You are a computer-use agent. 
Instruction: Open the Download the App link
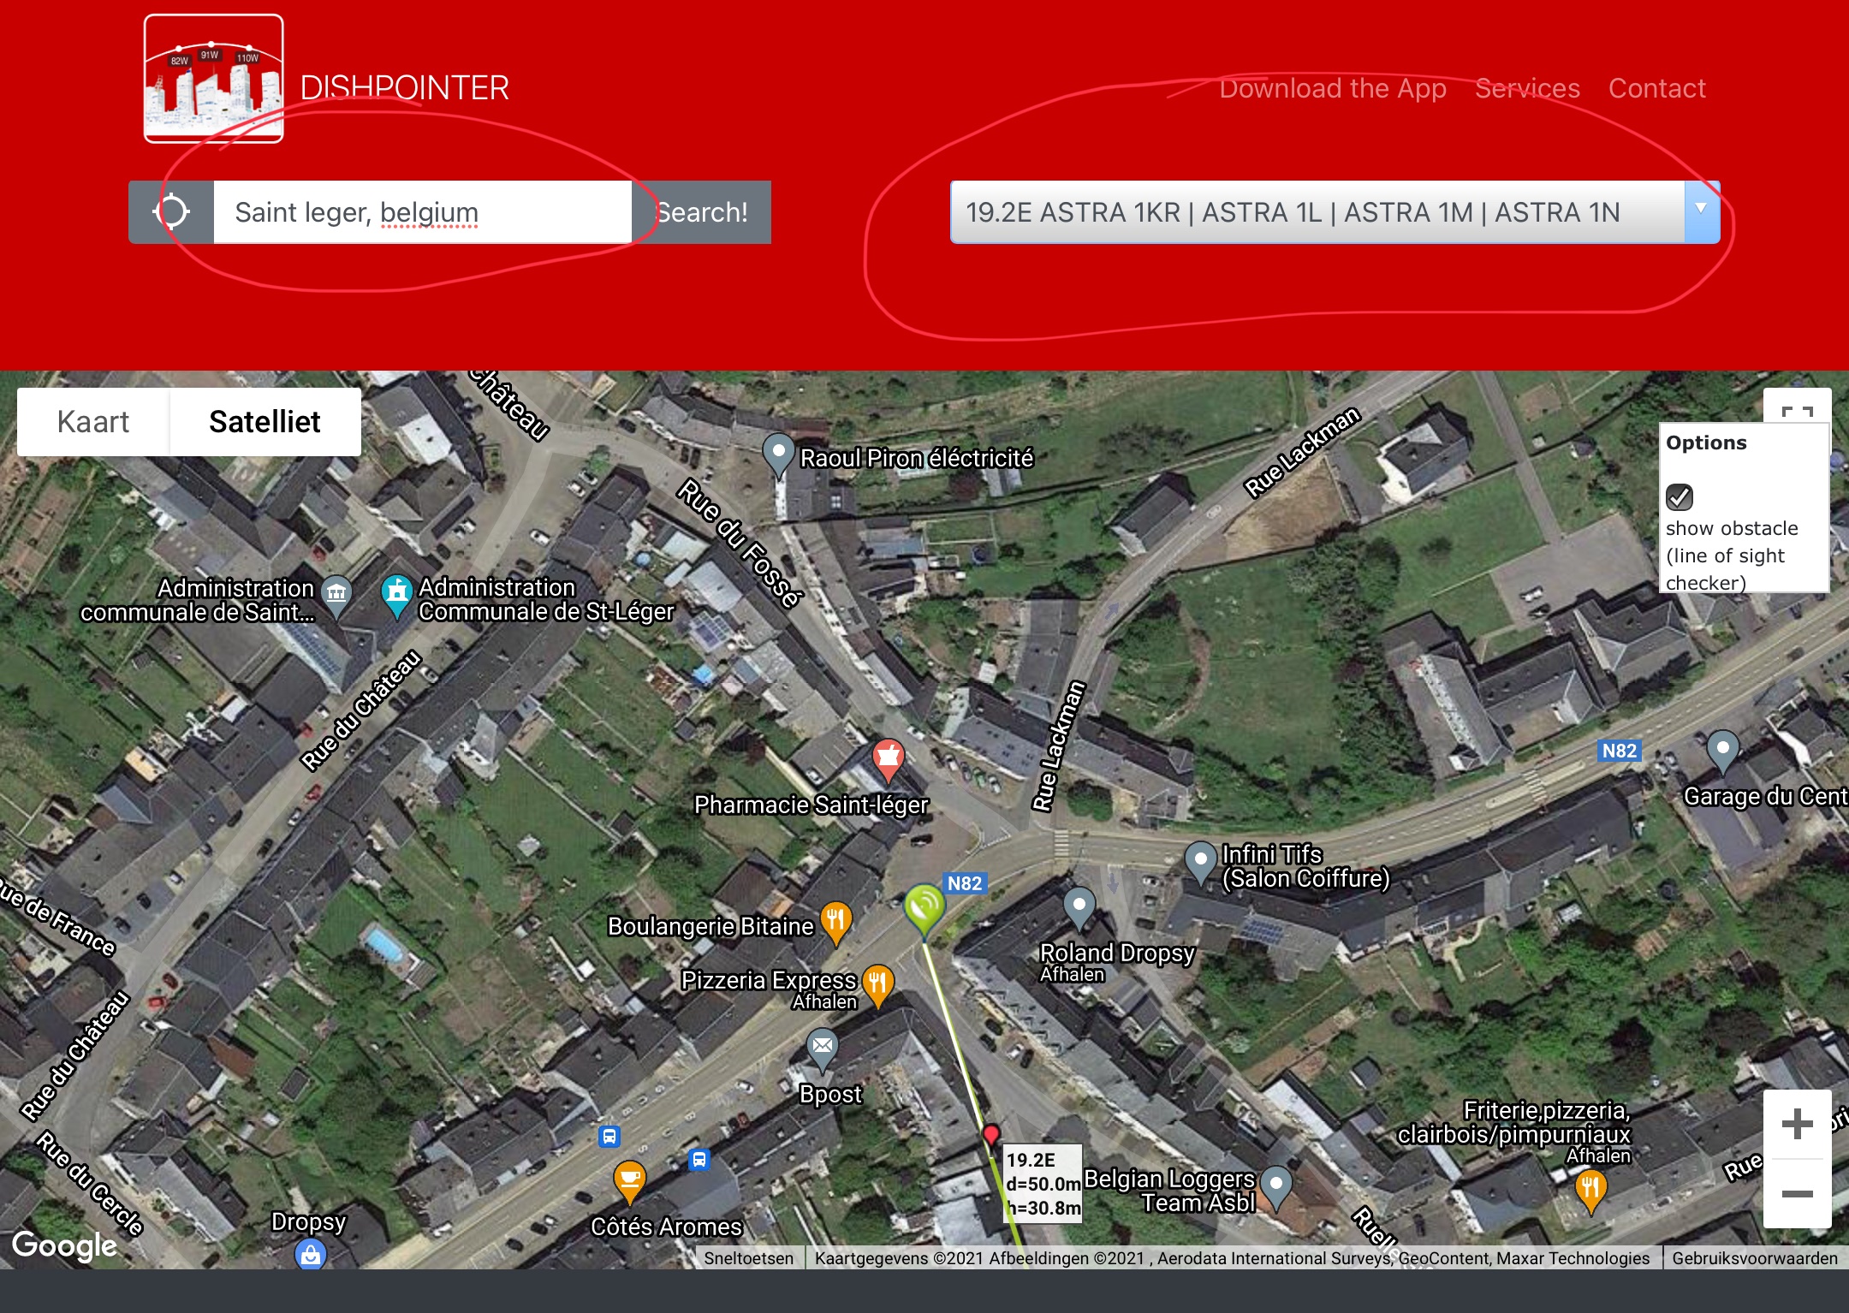coord(1333,87)
